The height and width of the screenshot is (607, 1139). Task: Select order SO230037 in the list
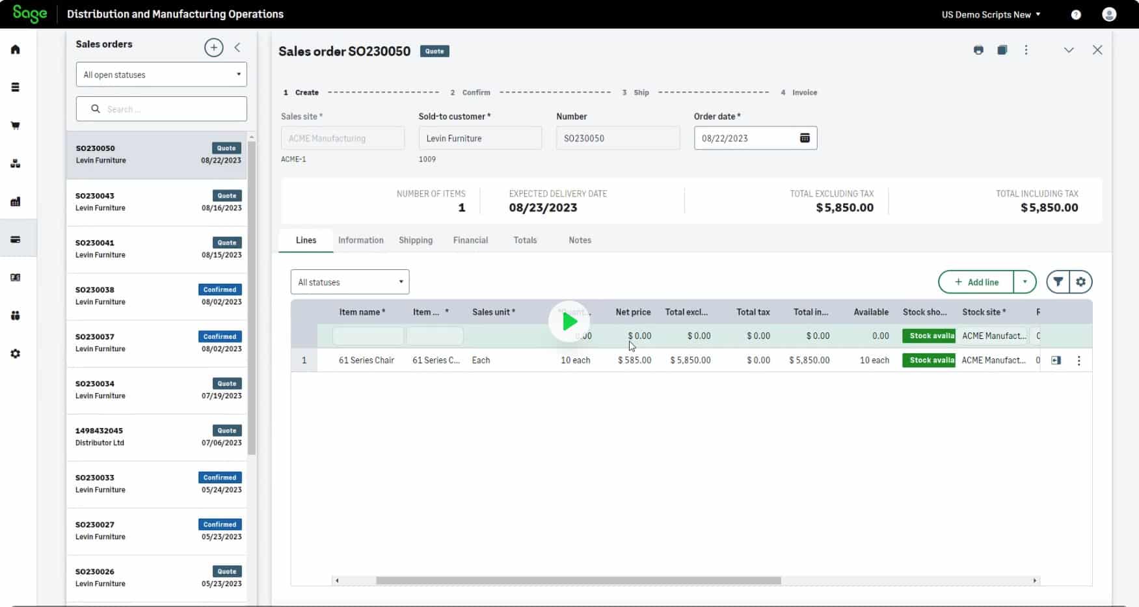(157, 343)
